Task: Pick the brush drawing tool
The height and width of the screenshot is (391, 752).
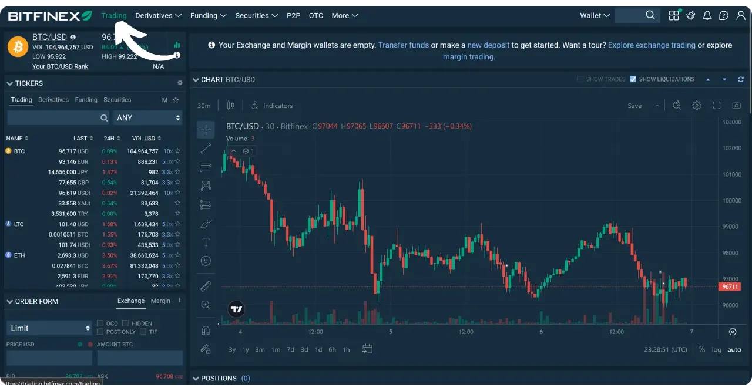Action: pos(206,224)
